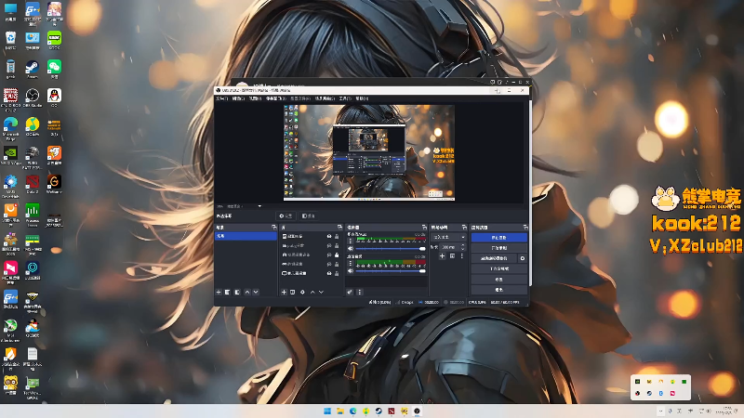Open the Help menu in OBS
This screenshot has height=418, width=744.
coord(362,98)
